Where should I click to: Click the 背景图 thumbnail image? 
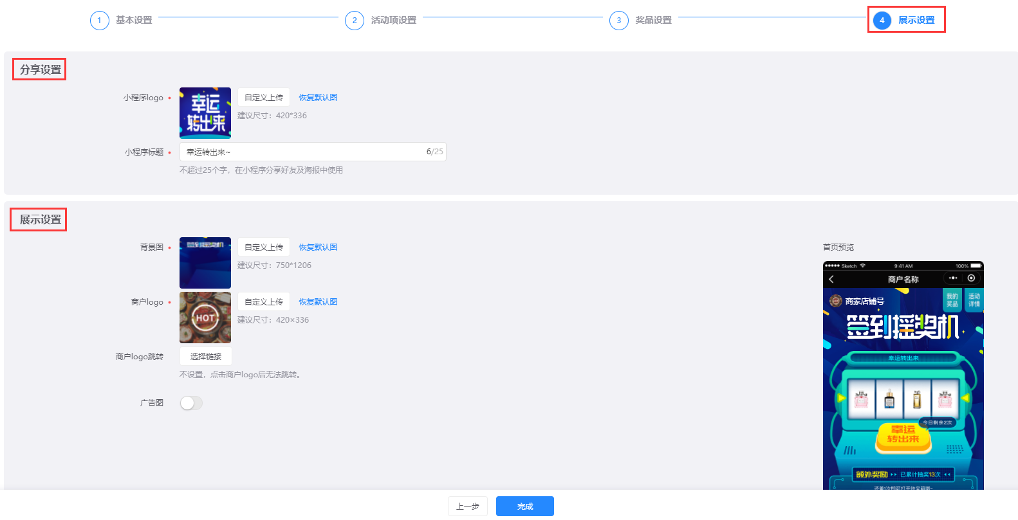205,263
